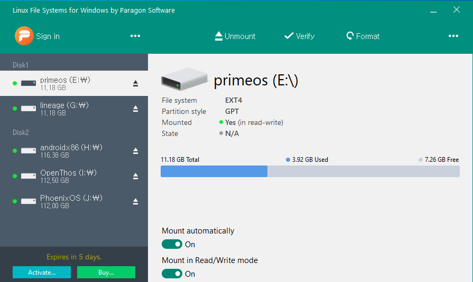Viewport: 473px width, 282px height.
Task: Click the primeos drive icon in sidebar
Action: coord(29,83)
